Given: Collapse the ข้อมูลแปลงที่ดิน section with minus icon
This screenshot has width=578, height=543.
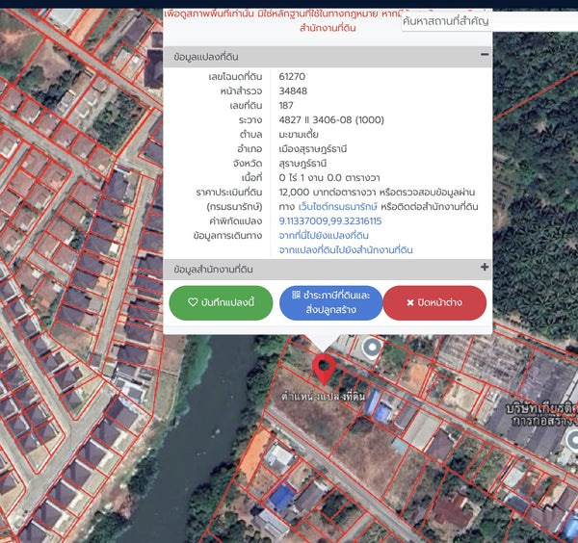Looking at the screenshot, I should point(485,55).
